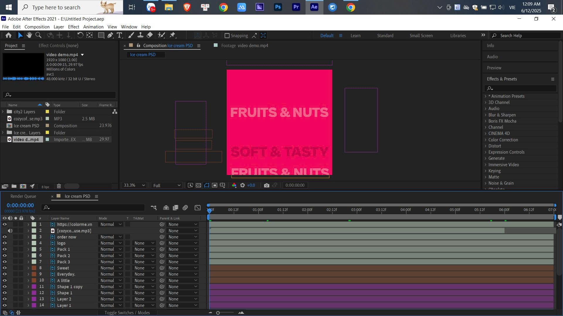The width and height of the screenshot is (563, 316).
Task: Open the Composition menu
Action: (x=37, y=27)
